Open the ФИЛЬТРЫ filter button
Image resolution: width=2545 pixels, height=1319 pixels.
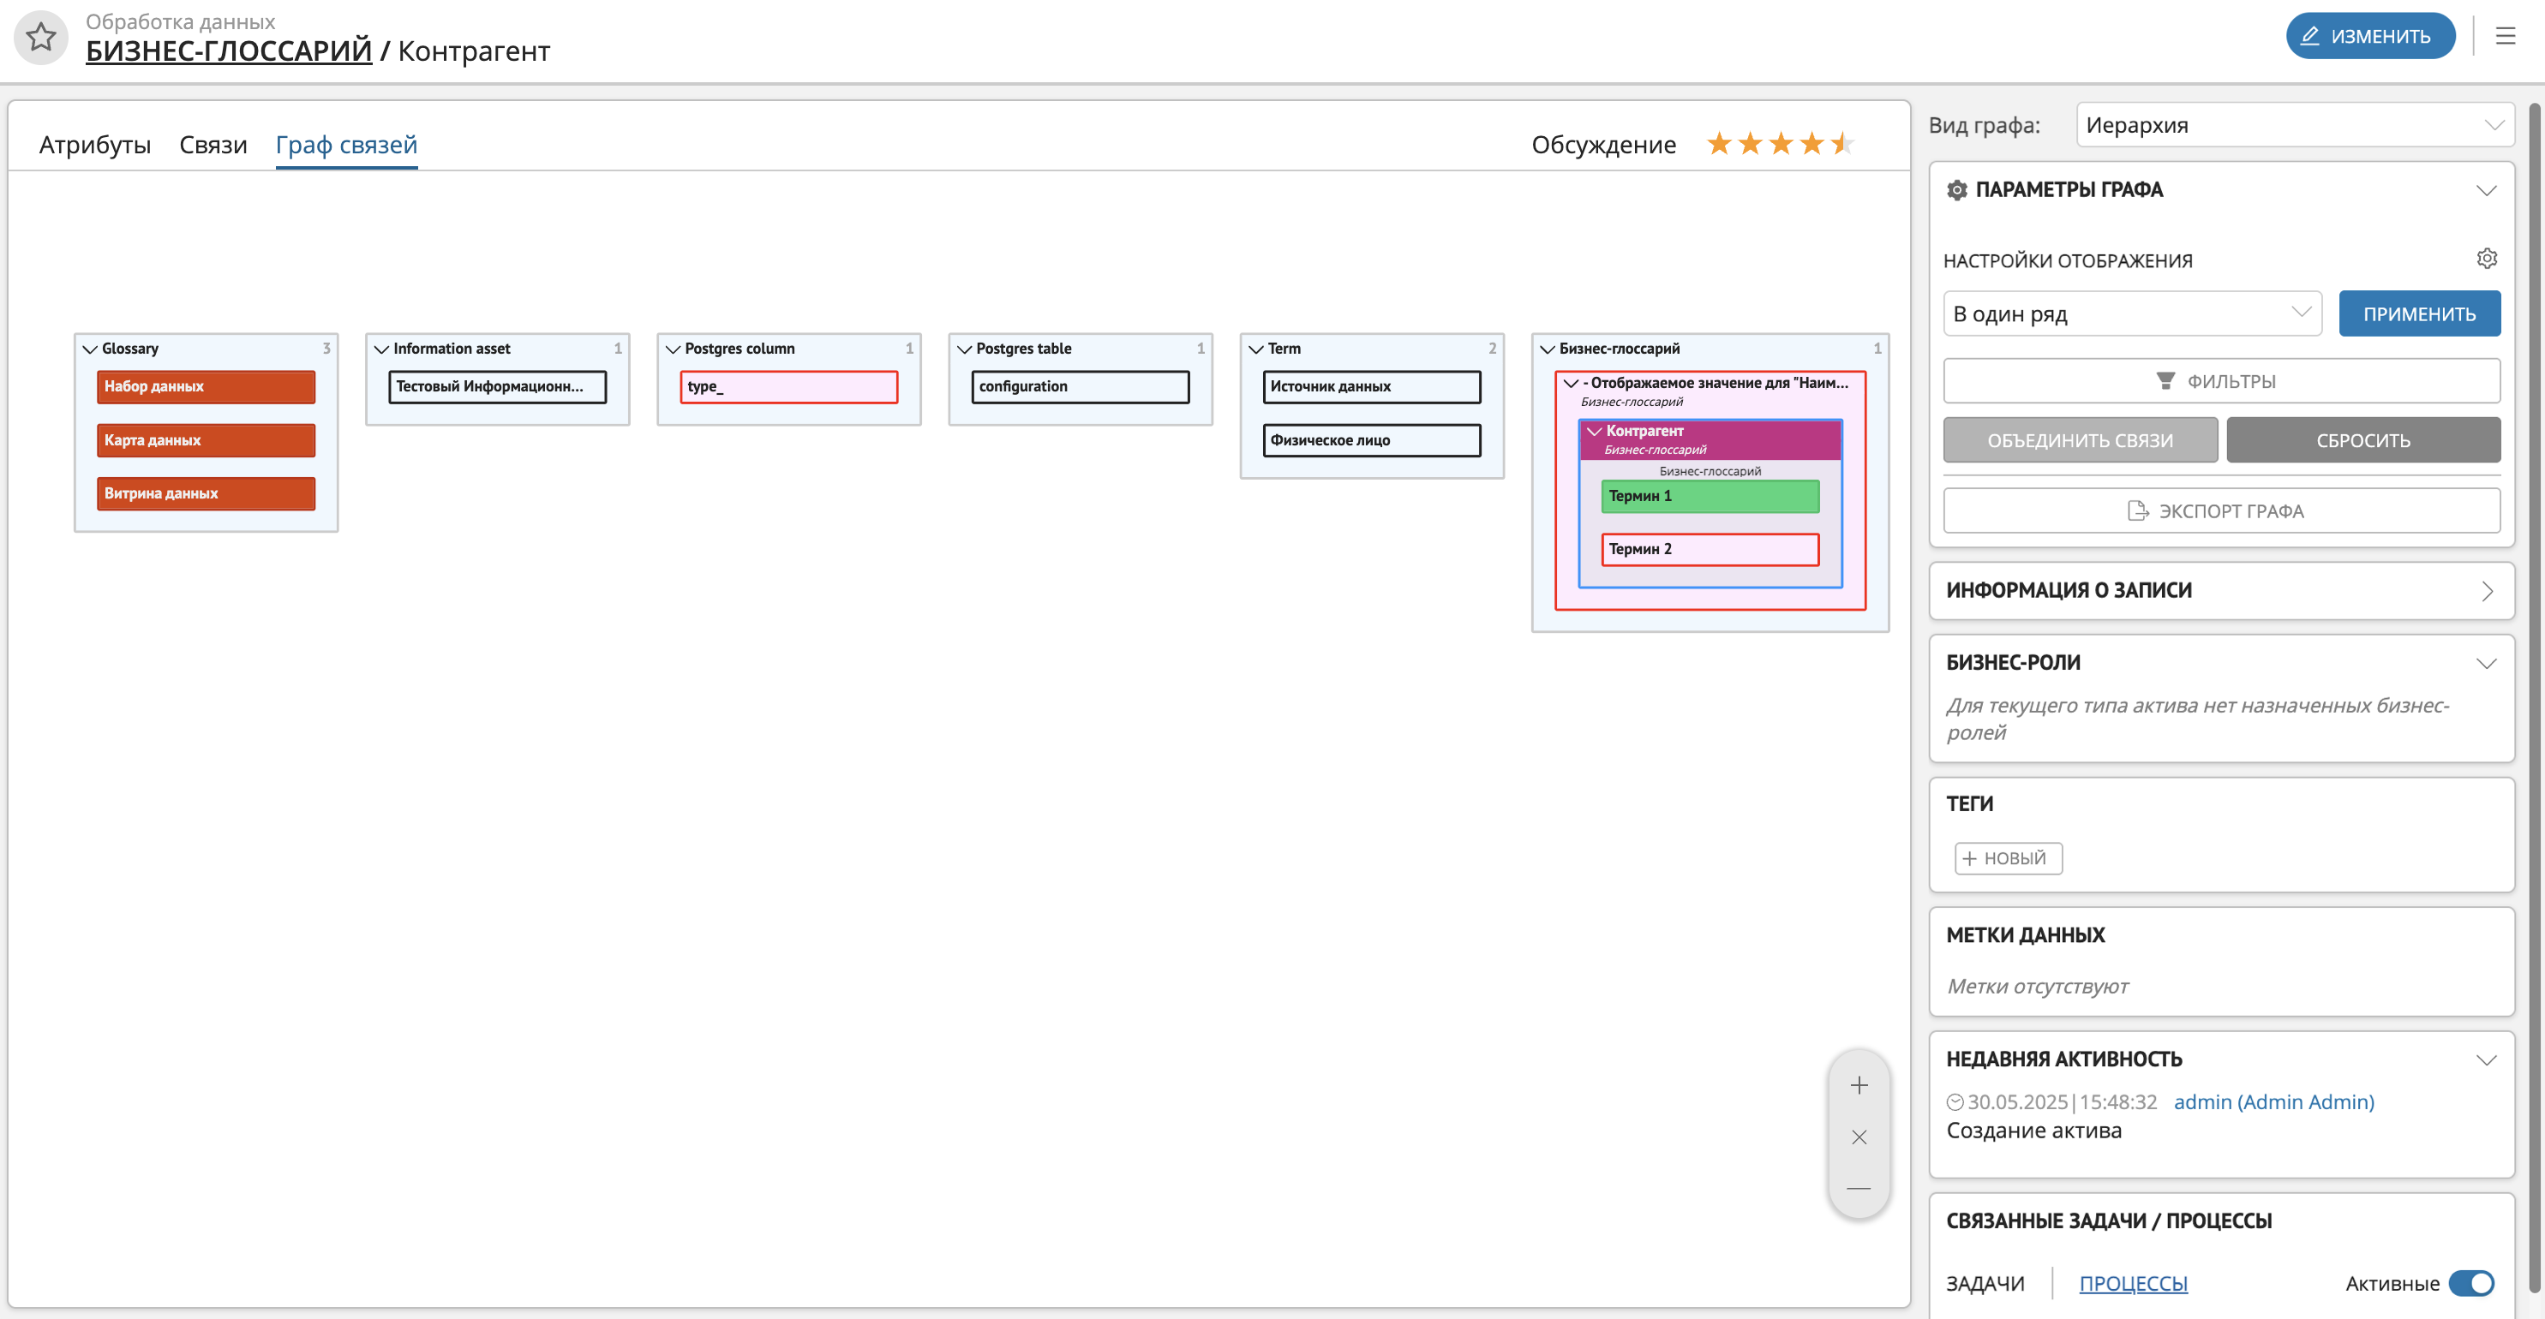pyautogui.click(x=2221, y=381)
